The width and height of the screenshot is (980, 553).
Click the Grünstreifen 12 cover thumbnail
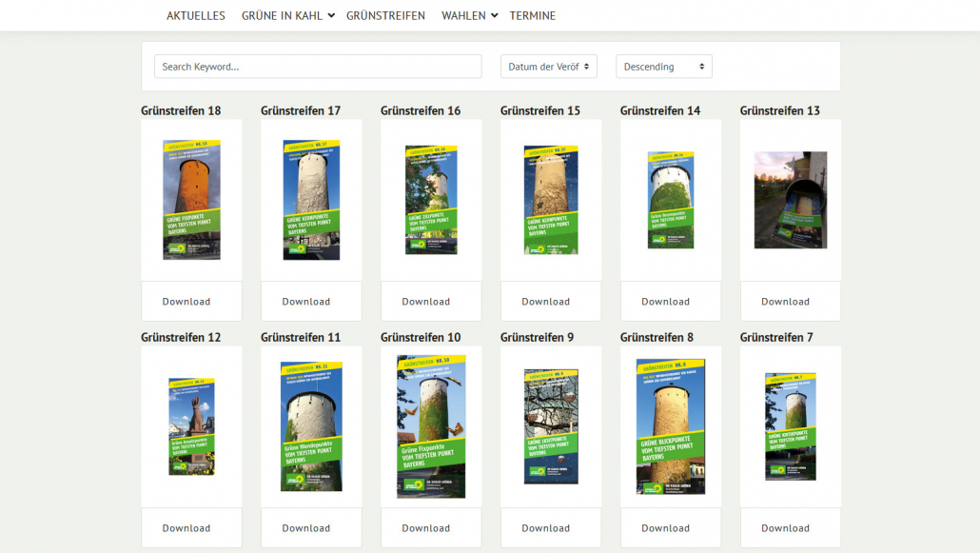pos(191,426)
